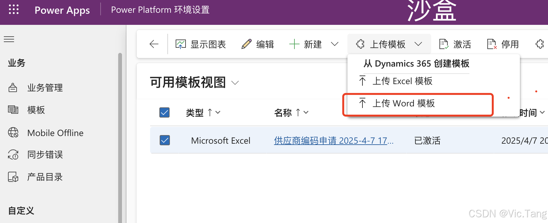Click the 新建 button
The image size is (548, 223).
(305, 44)
